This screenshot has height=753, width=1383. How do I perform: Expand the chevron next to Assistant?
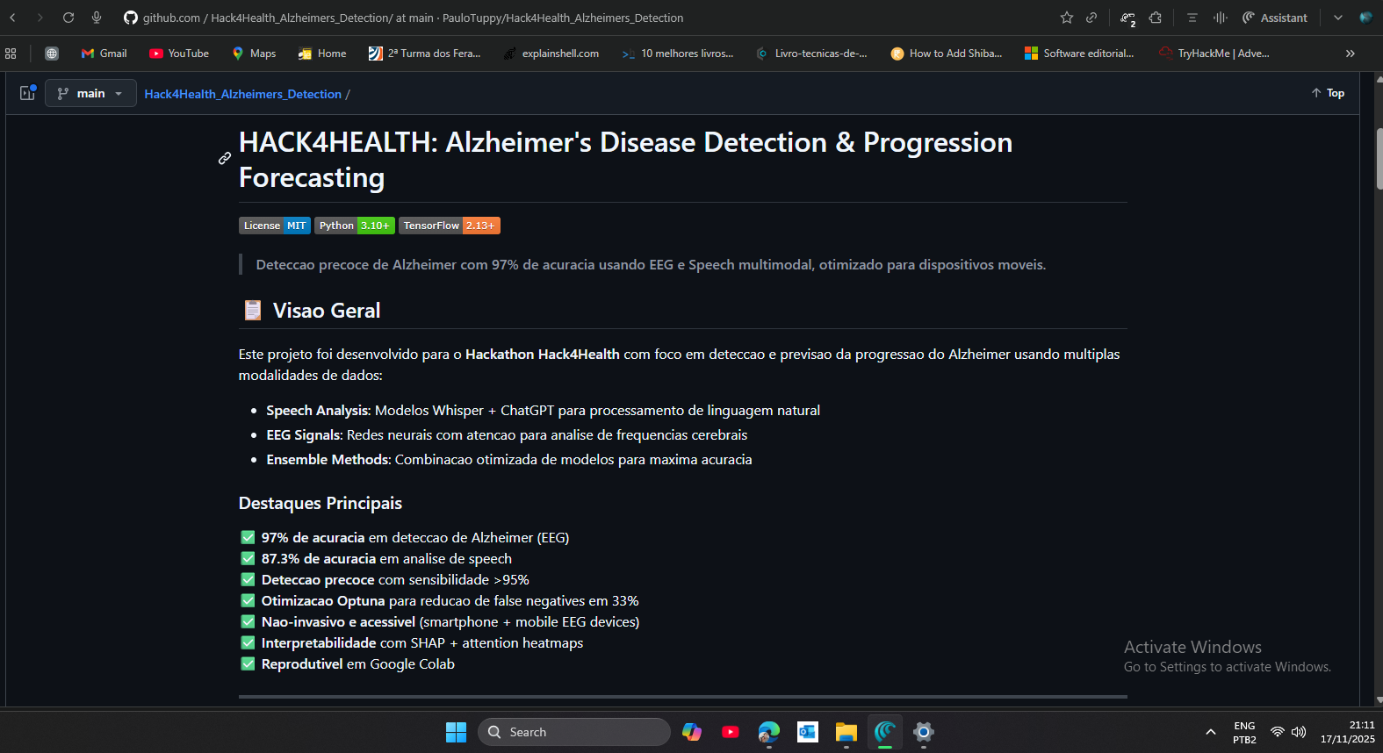pos(1338,18)
